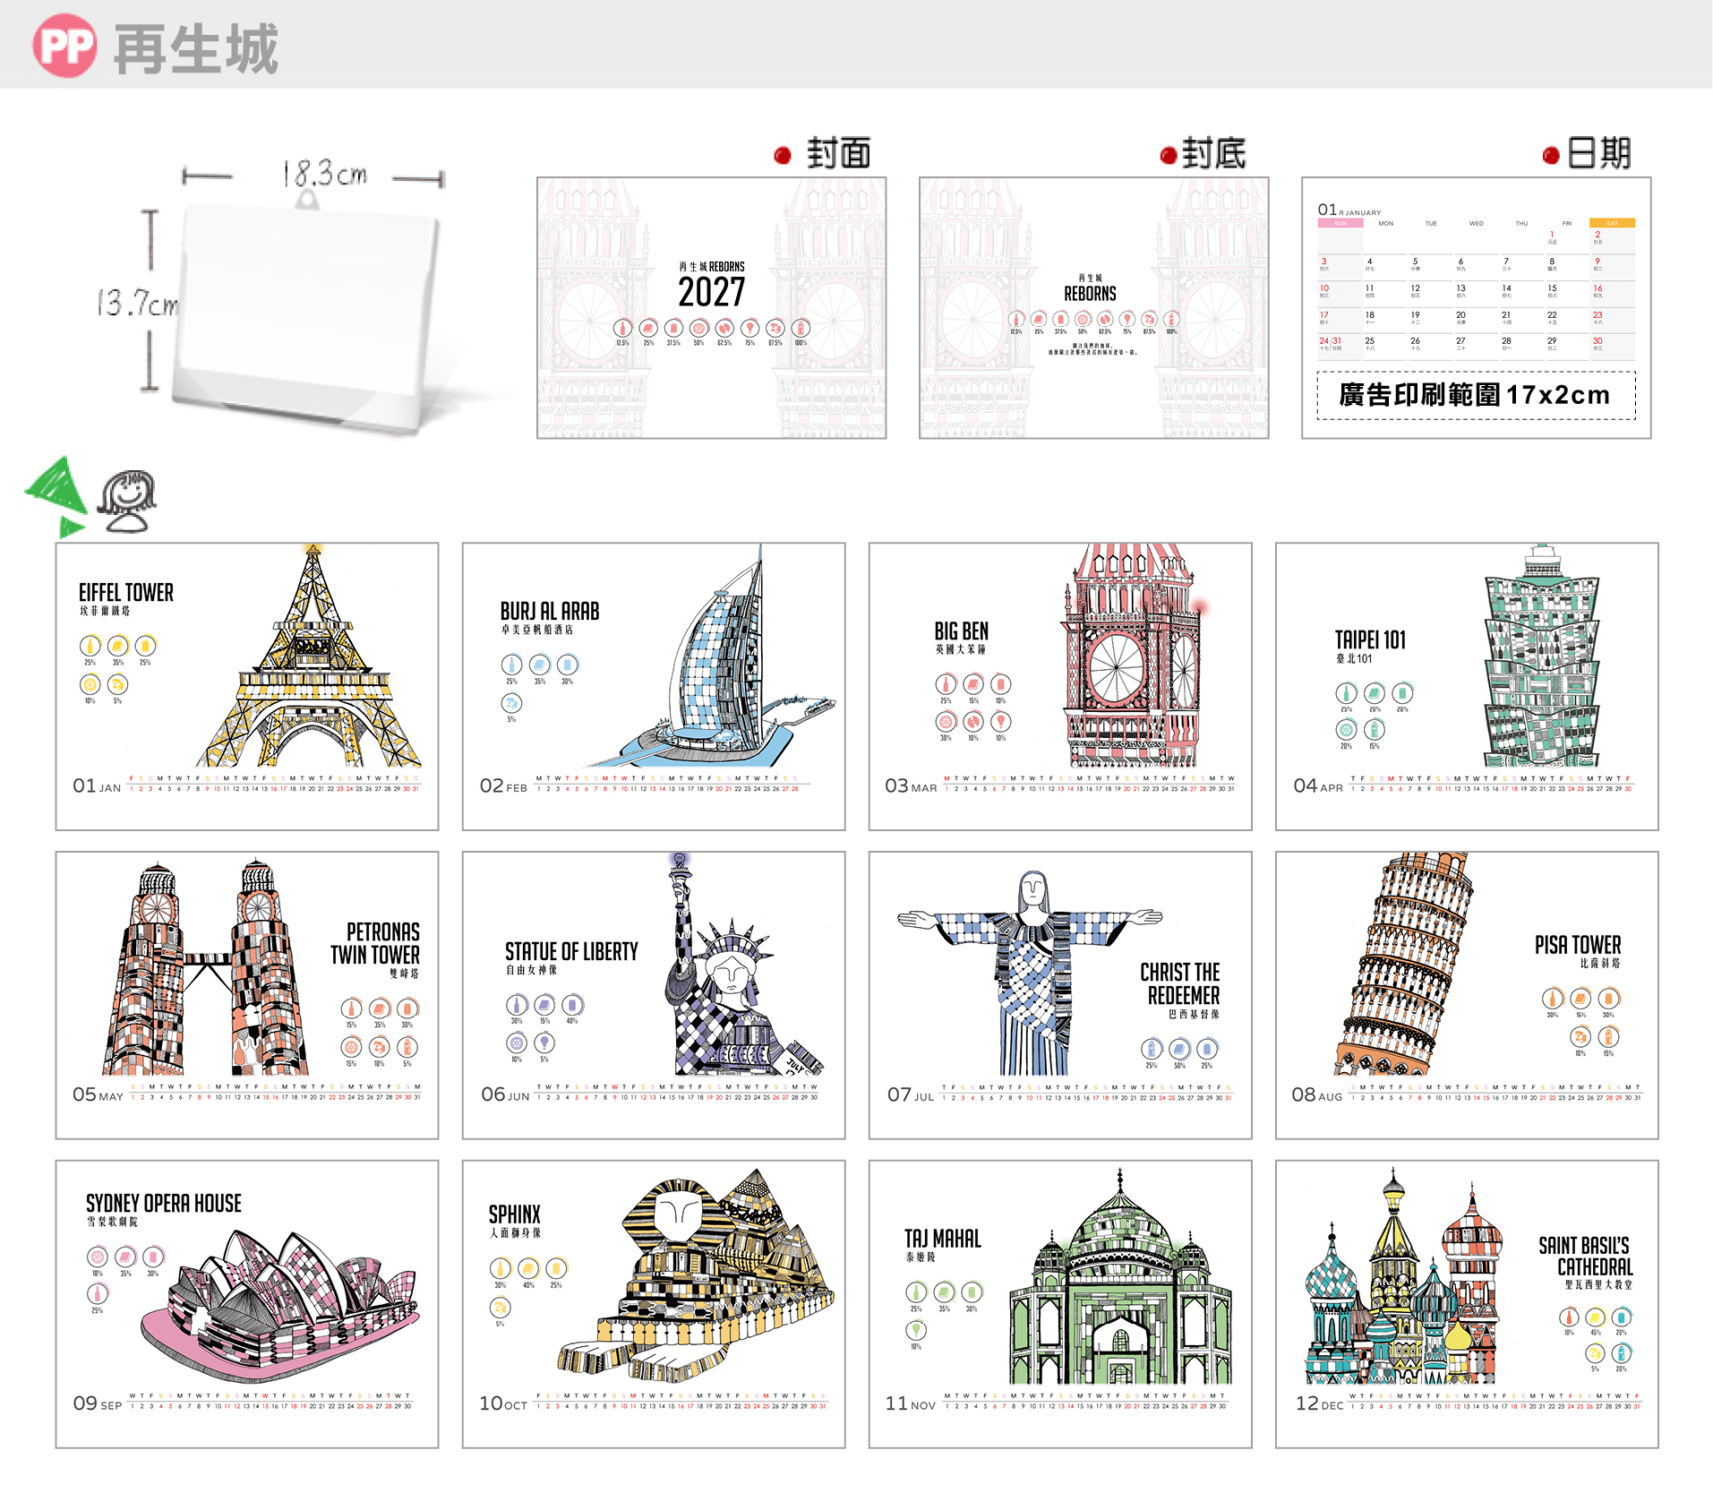Select the Statue of Liberty June page
The width and height of the screenshot is (1713, 1493).
654,995
